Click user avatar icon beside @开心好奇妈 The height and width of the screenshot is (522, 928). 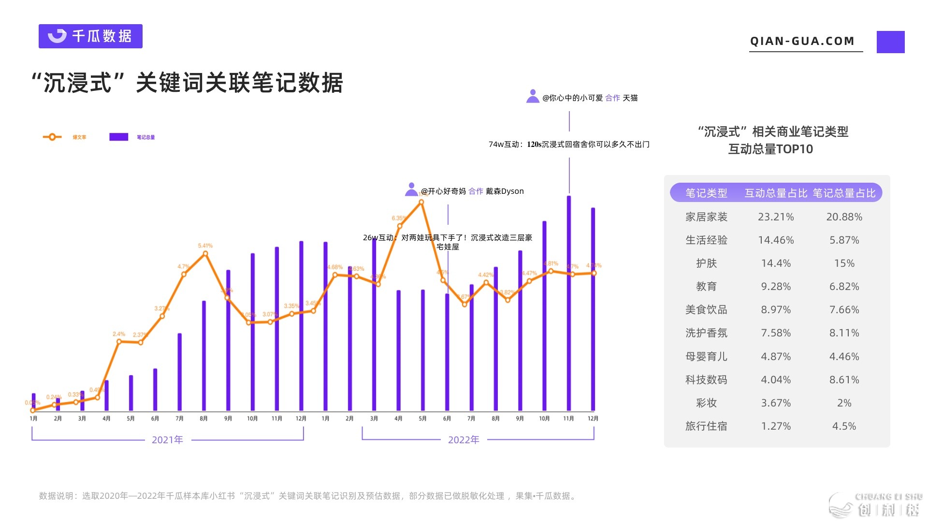tap(411, 189)
